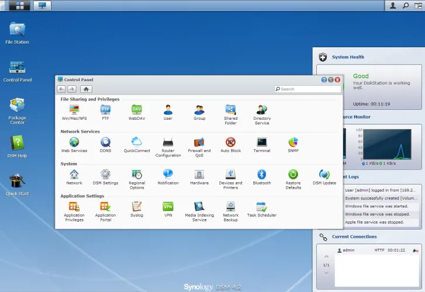Image resolution: width=425 pixels, height=292 pixels.
Task: Select System Health widget title
Action: click(348, 57)
